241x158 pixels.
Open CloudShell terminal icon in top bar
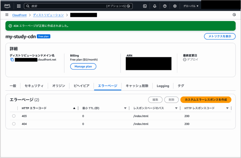click(x=145, y=6)
